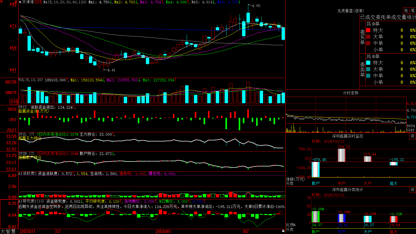Click the 龙虎看盘(逐单) panel title
The width and height of the screenshot is (416, 234).
[350, 11]
